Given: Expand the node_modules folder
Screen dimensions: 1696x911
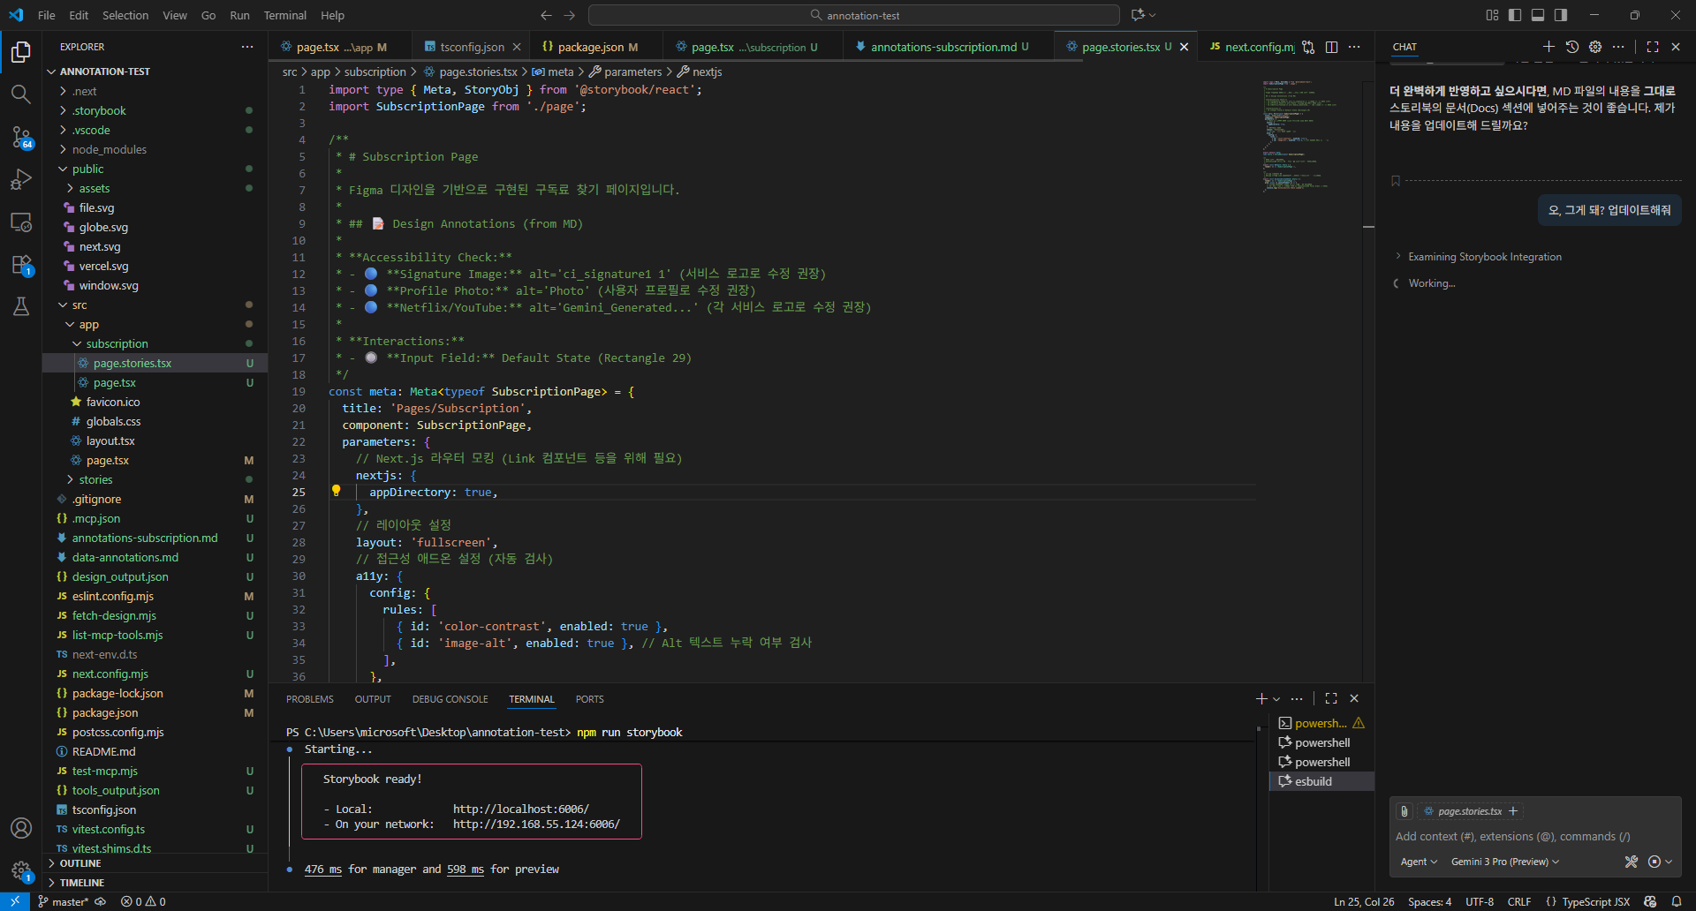Looking at the screenshot, I should [x=109, y=149].
